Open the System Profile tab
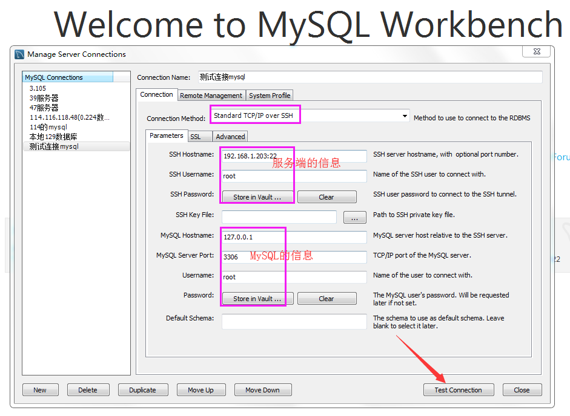 tap(270, 96)
